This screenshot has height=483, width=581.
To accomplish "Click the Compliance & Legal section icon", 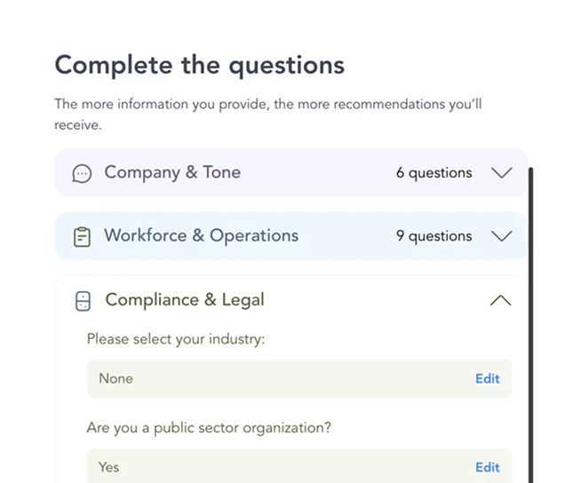I will 83,301.
